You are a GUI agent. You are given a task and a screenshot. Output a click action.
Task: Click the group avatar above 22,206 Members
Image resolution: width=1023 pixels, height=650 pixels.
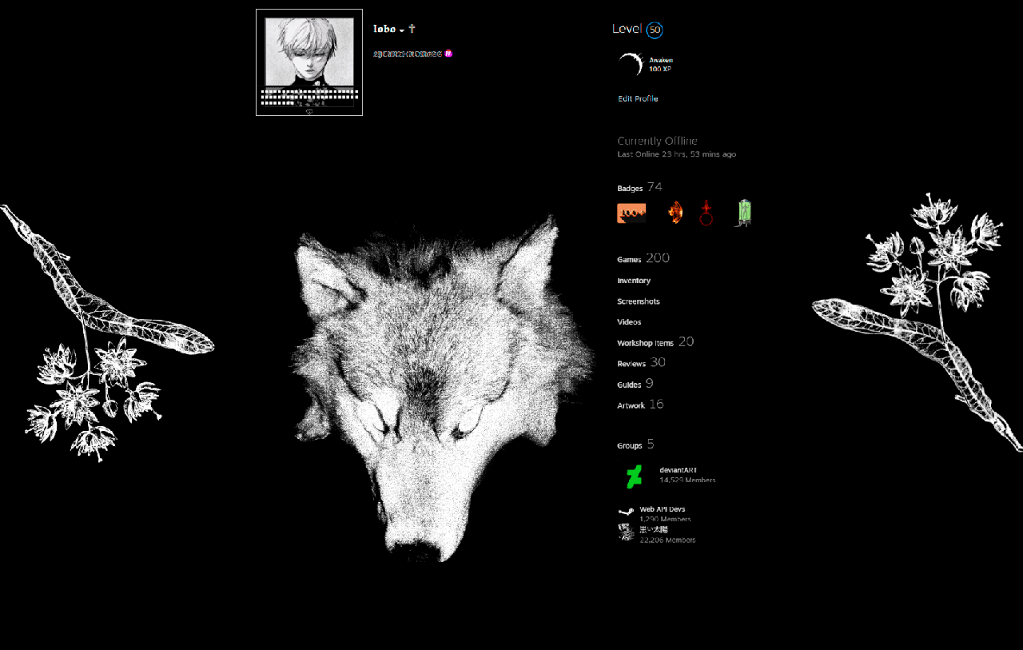click(x=626, y=532)
